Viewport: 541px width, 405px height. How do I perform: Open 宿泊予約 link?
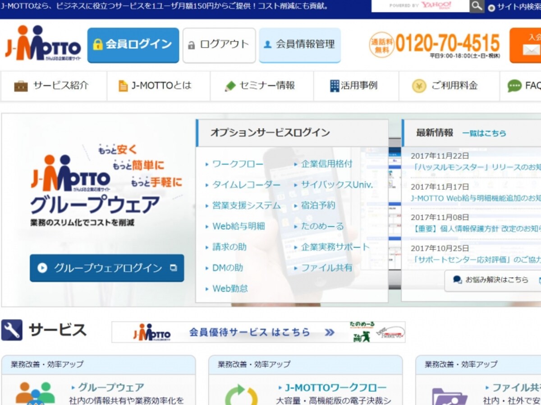[318, 206]
